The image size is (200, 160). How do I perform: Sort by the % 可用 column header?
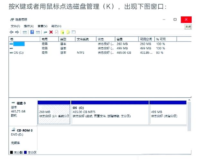point(166,39)
